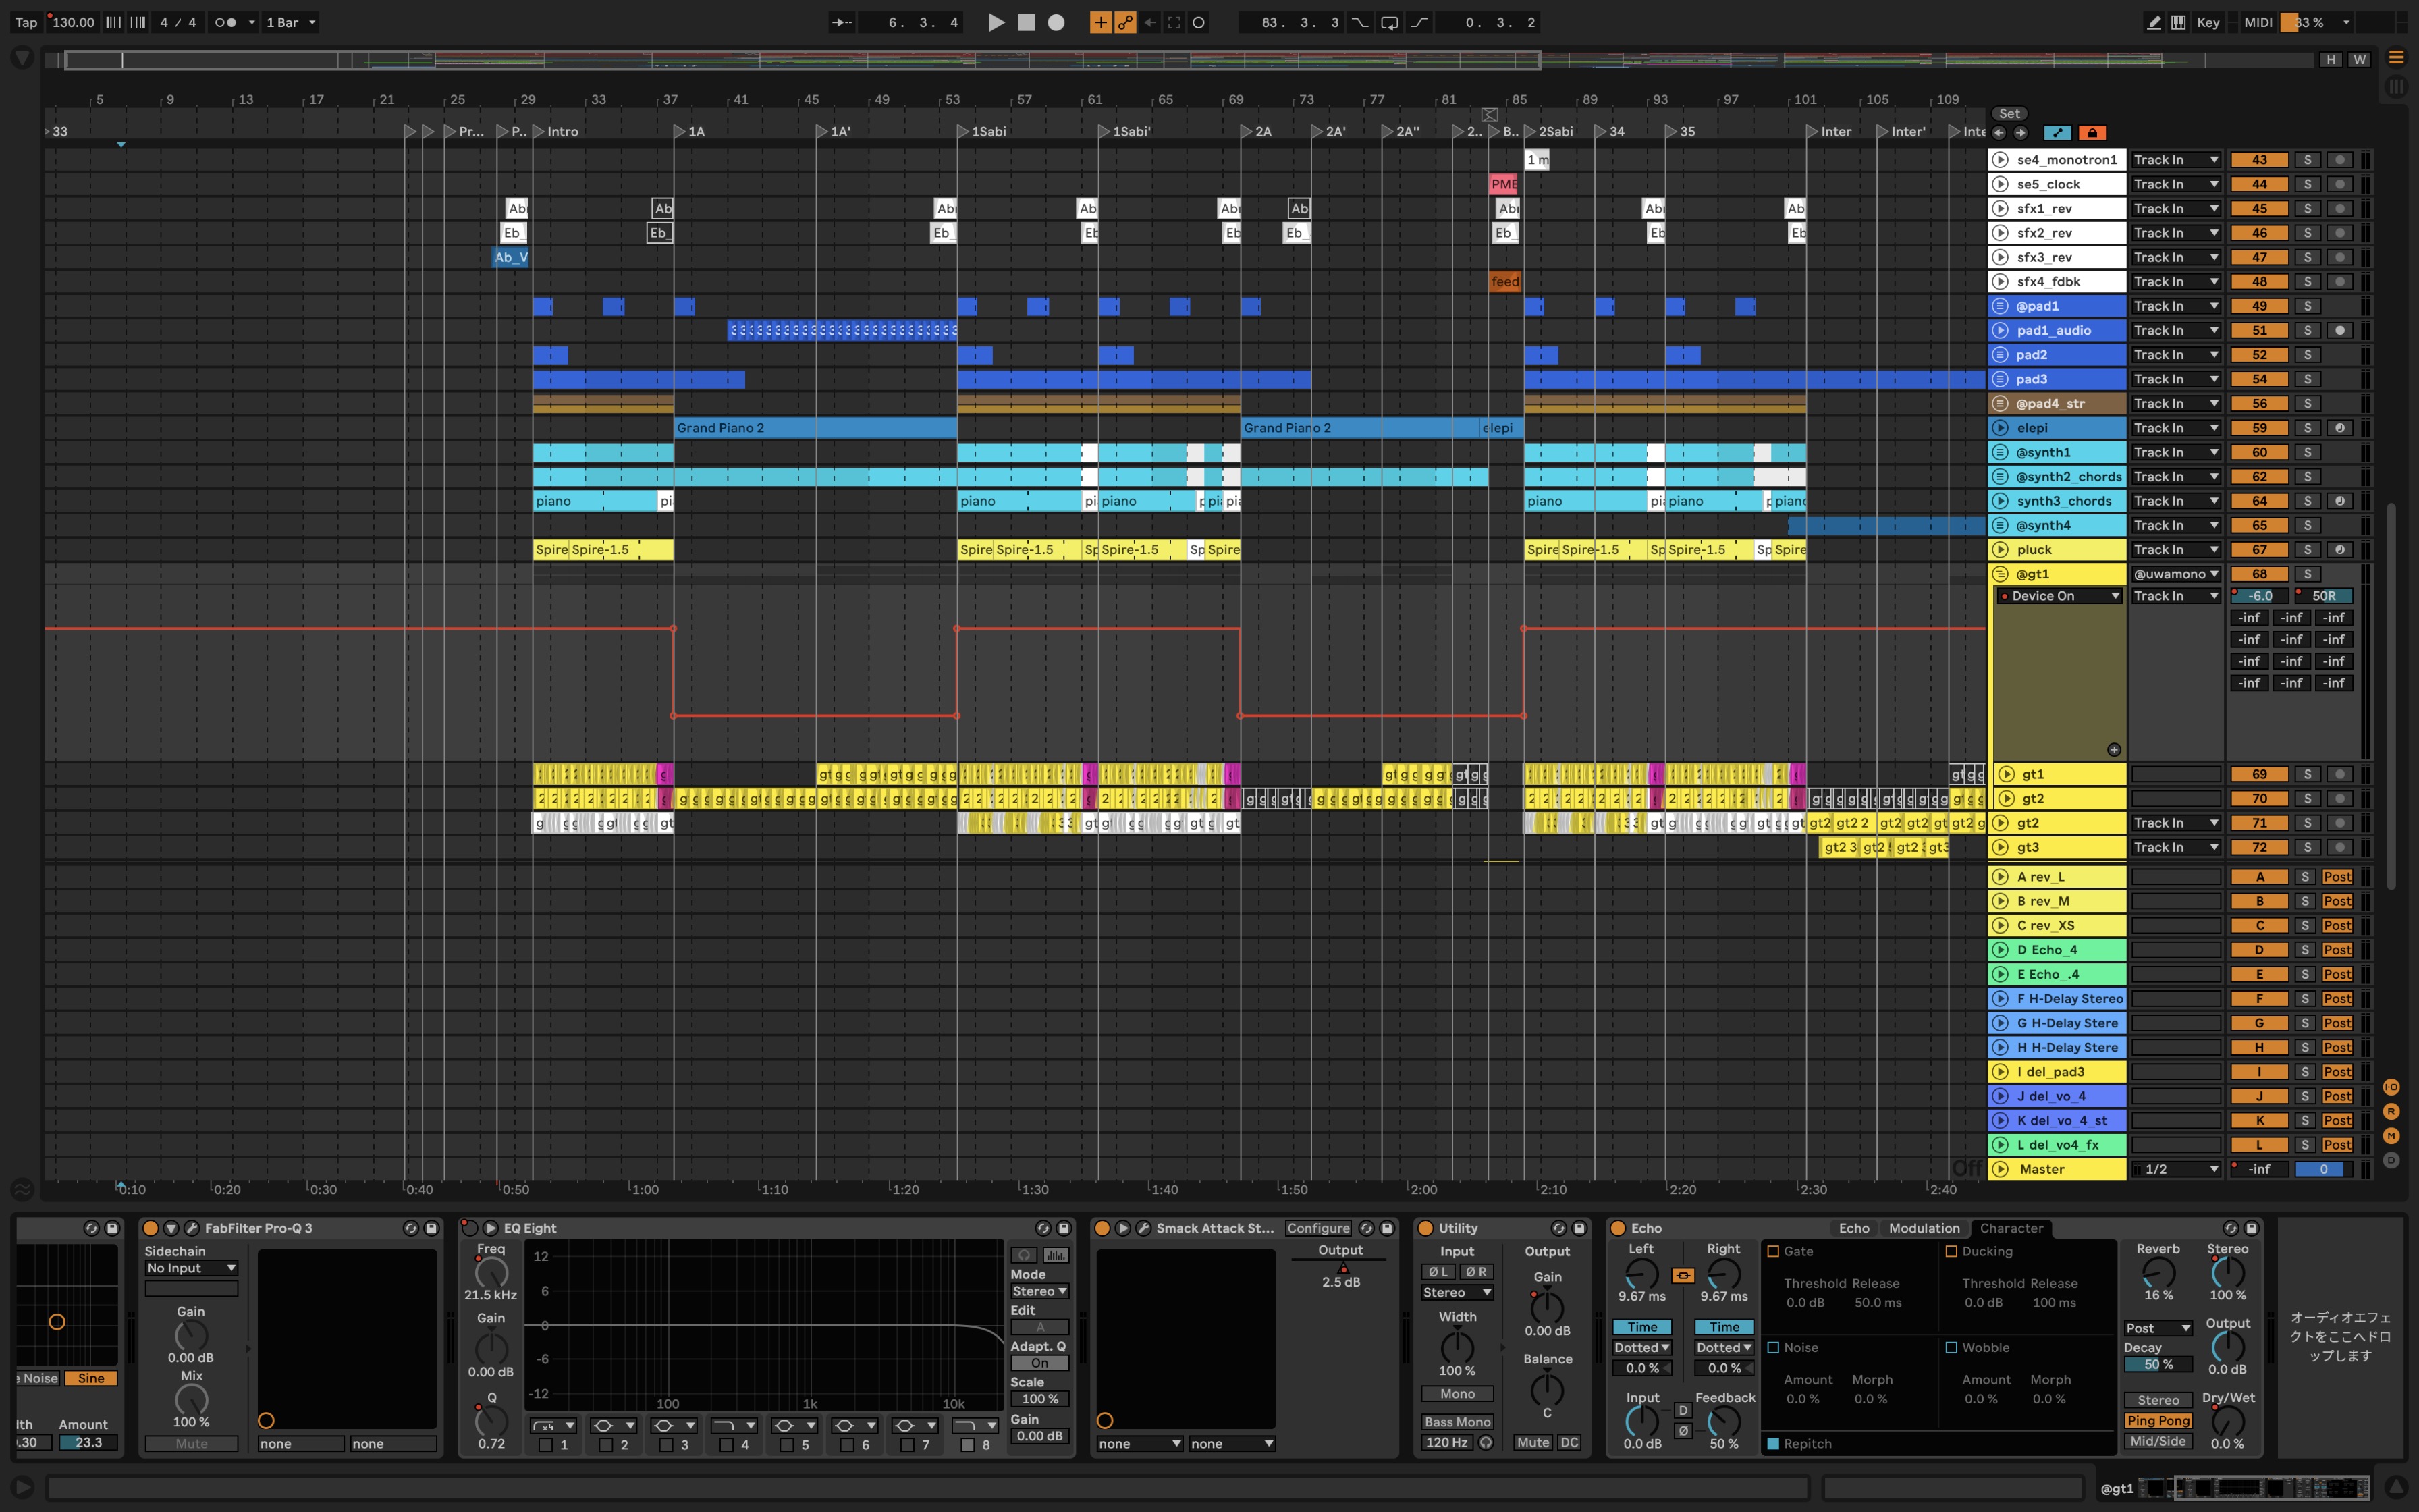
Task: Select Mid/Side mode in Echo
Action: (2158, 1442)
